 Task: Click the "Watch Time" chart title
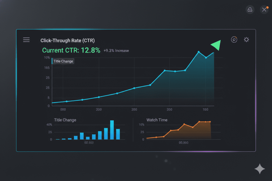(157, 120)
